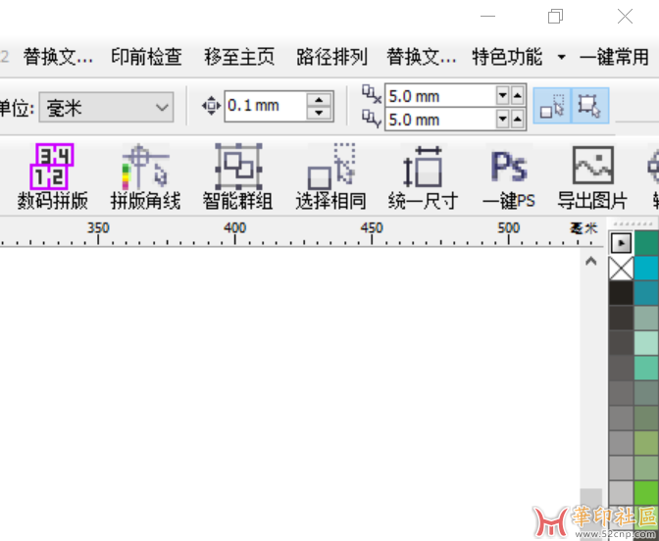The height and width of the screenshot is (541, 659).
Task: Pick the bright lime green swatch
Action: click(x=646, y=492)
